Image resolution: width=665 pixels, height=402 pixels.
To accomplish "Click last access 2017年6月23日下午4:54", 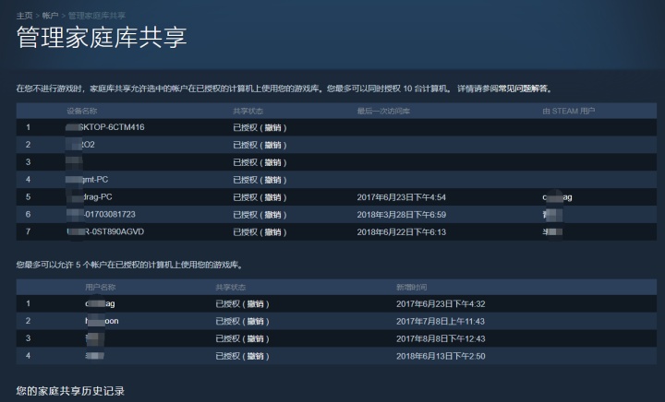I will [x=401, y=197].
